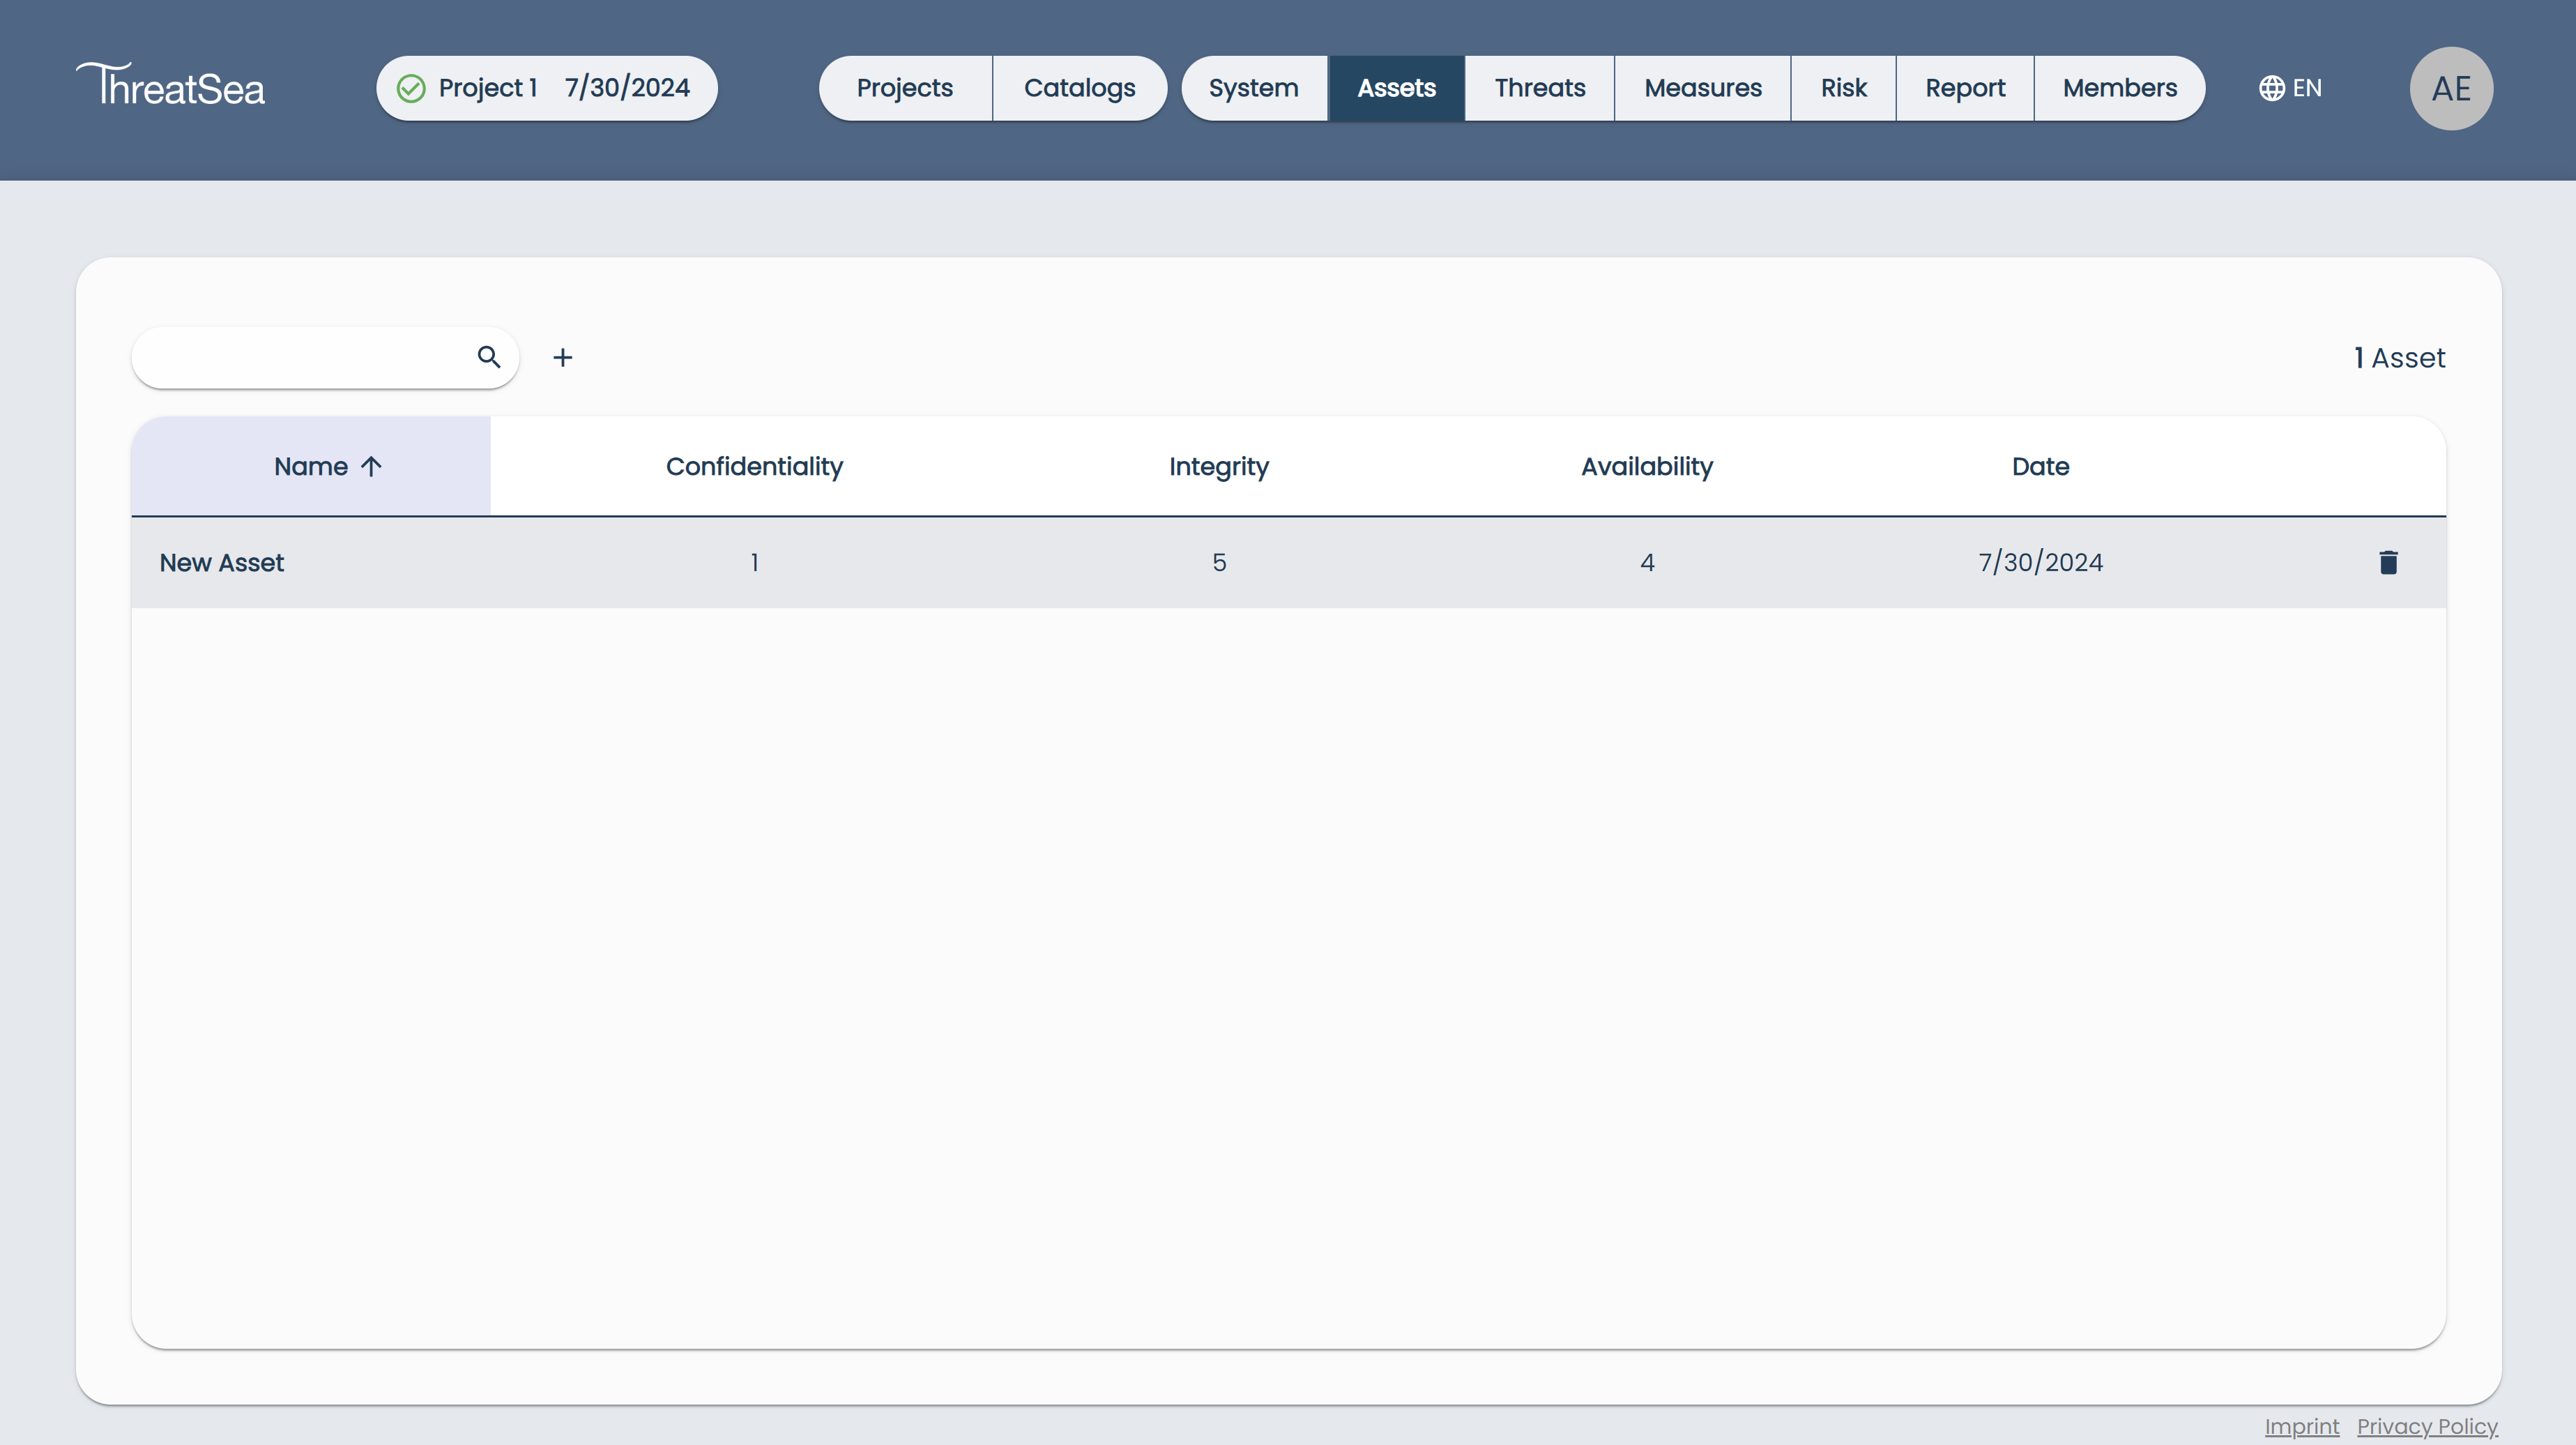Open the Imprint link
Viewport: 2576px width, 1445px height.
click(2302, 1426)
